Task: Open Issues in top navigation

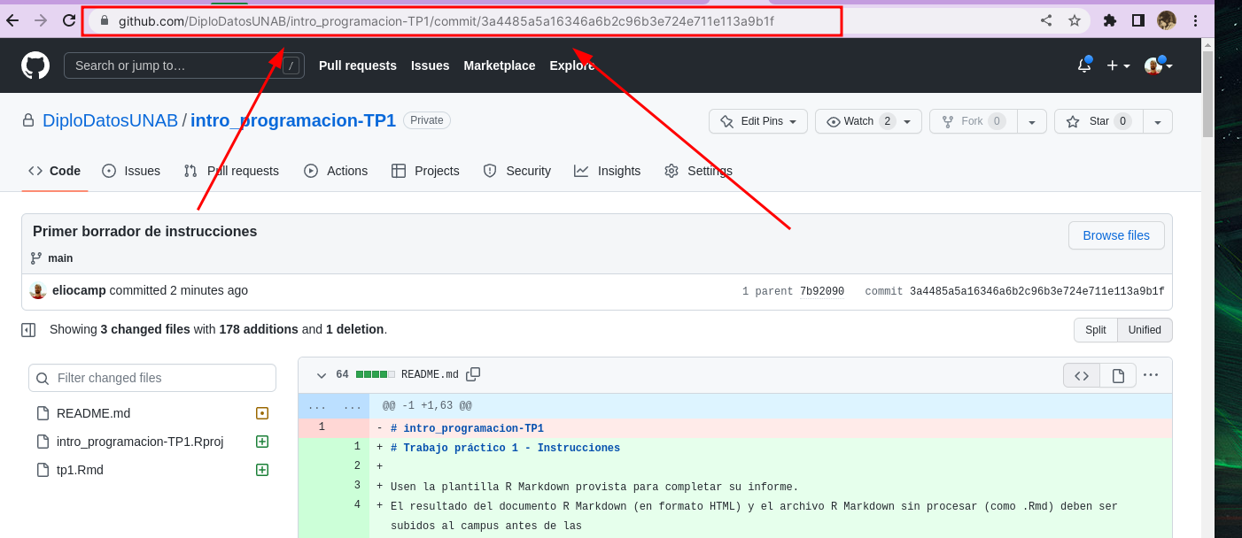Action: (x=430, y=65)
